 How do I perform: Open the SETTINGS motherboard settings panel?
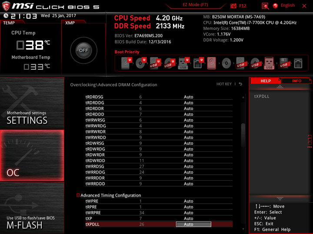tap(32, 103)
